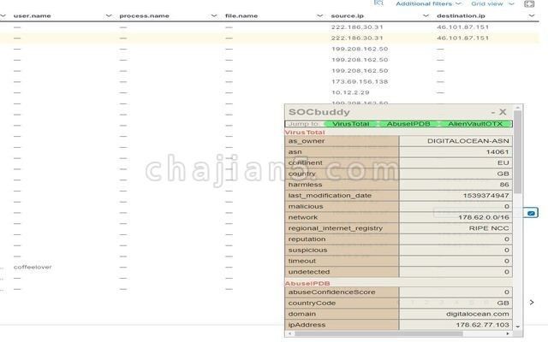548x342 pixels.
Task: Click the next page arrow at the right edge
Action: click(x=531, y=302)
